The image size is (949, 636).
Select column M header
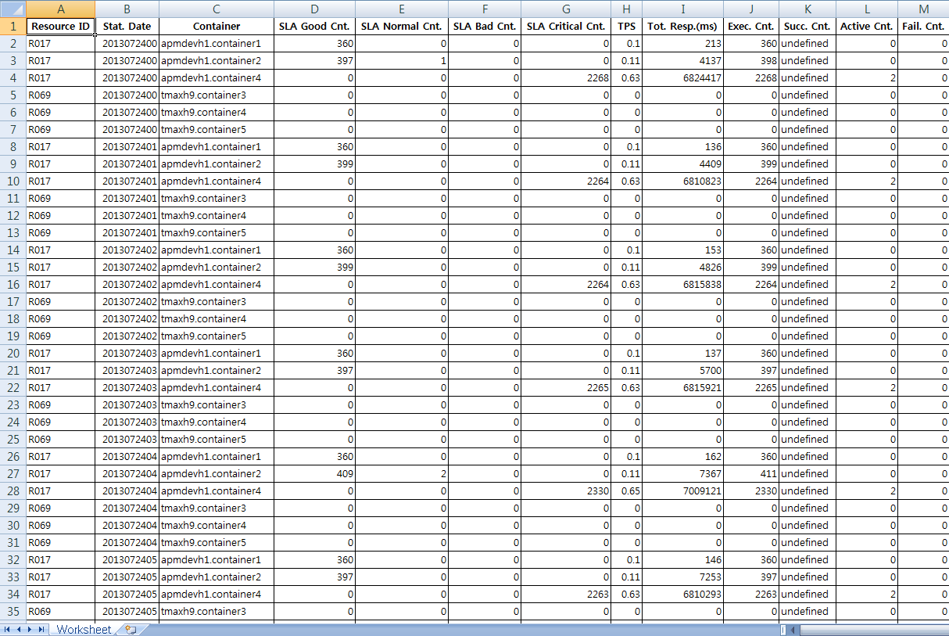pos(923,8)
